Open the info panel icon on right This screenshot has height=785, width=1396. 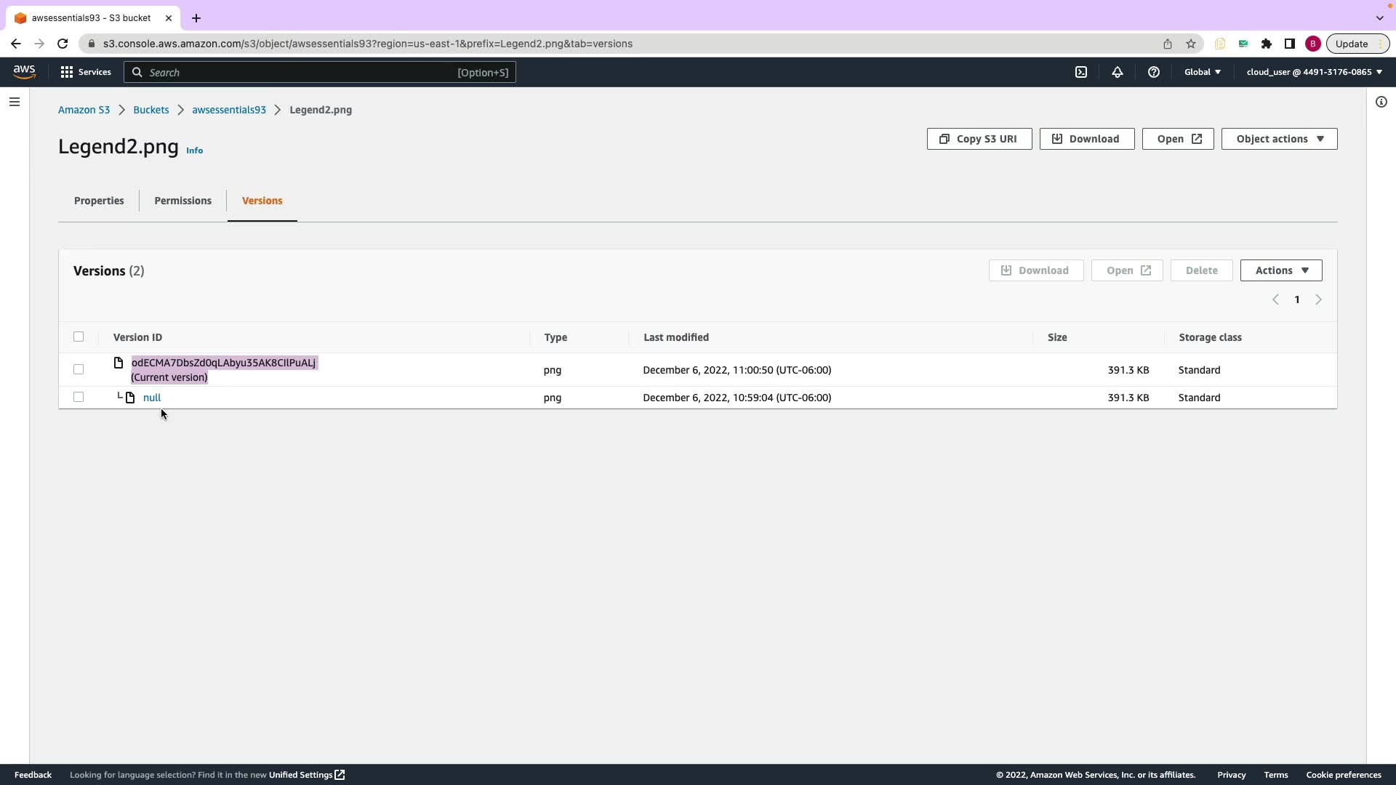[1381, 102]
